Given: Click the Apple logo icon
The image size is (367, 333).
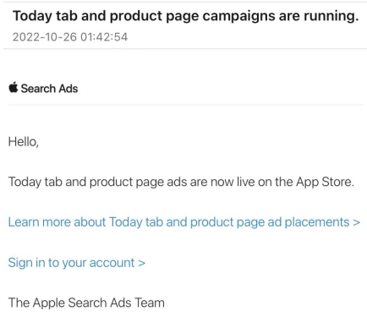Looking at the screenshot, I should (x=14, y=87).
